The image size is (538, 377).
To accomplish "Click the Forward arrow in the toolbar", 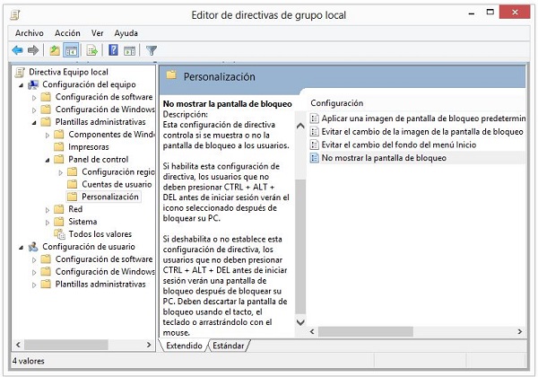I will point(33,50).
